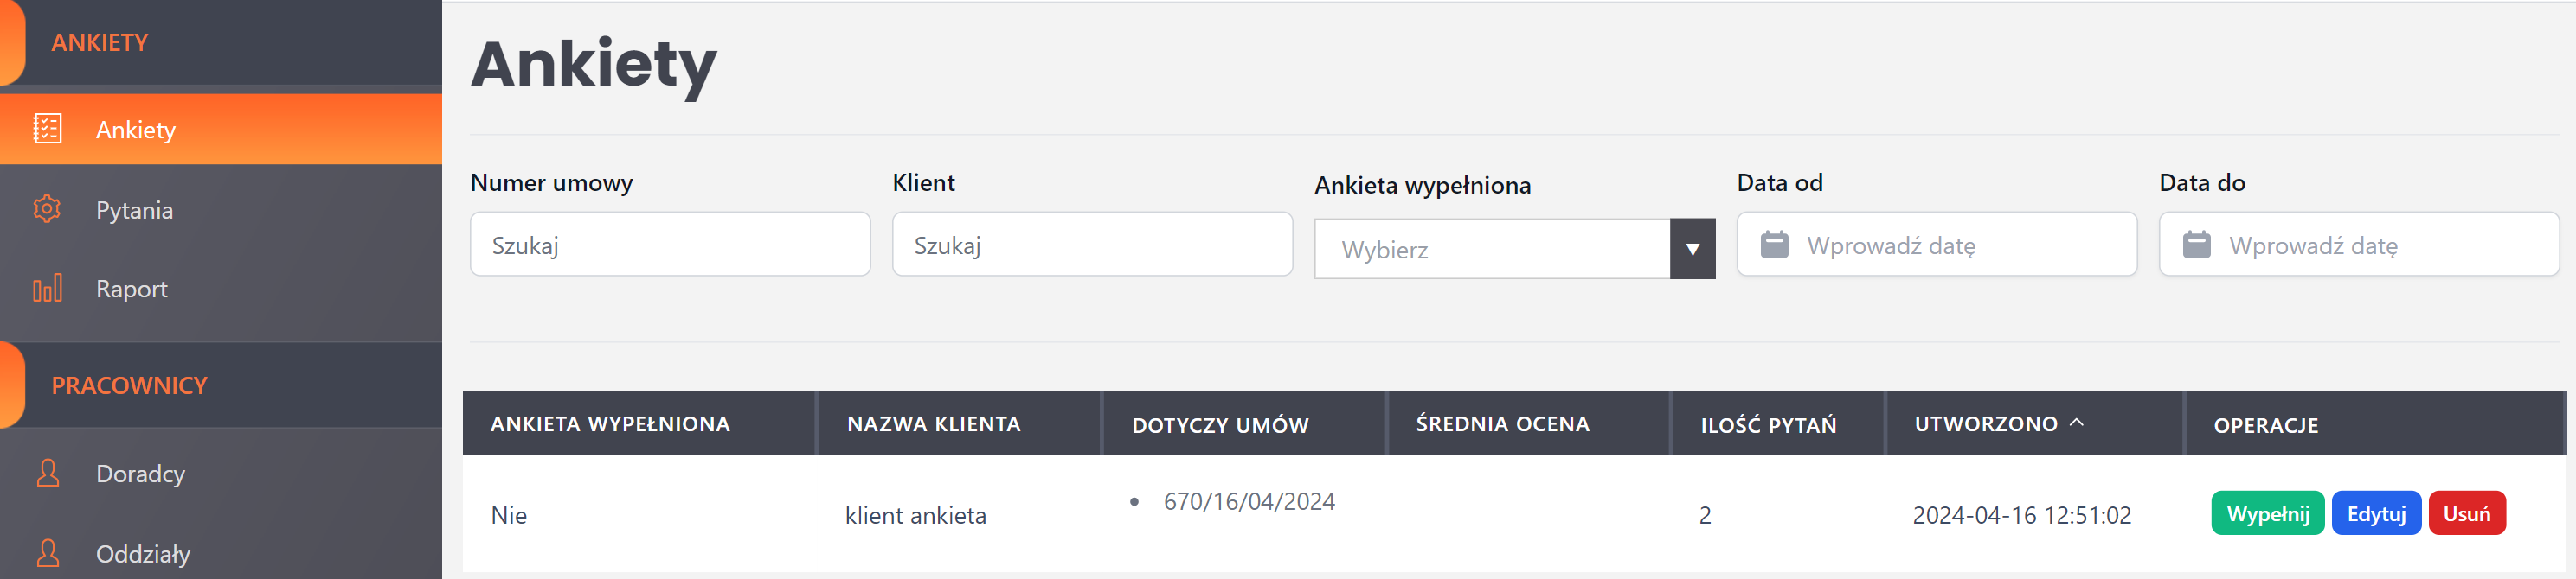
Task: Open Pytania menu item
Action: tap(134, 210)
